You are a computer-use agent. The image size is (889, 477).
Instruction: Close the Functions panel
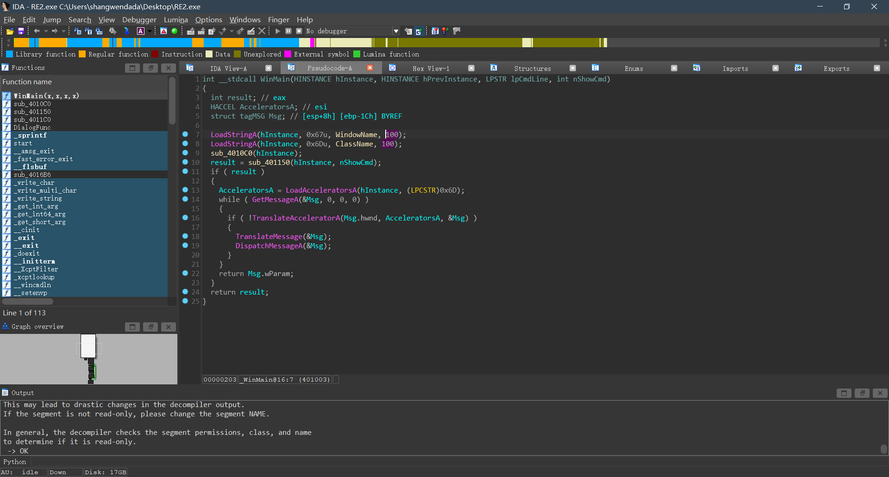pos(169,68)
